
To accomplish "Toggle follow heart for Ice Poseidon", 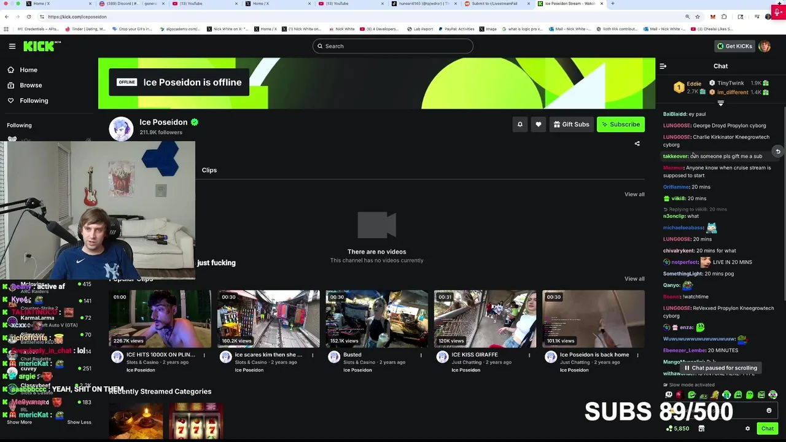I will point(539,125).
